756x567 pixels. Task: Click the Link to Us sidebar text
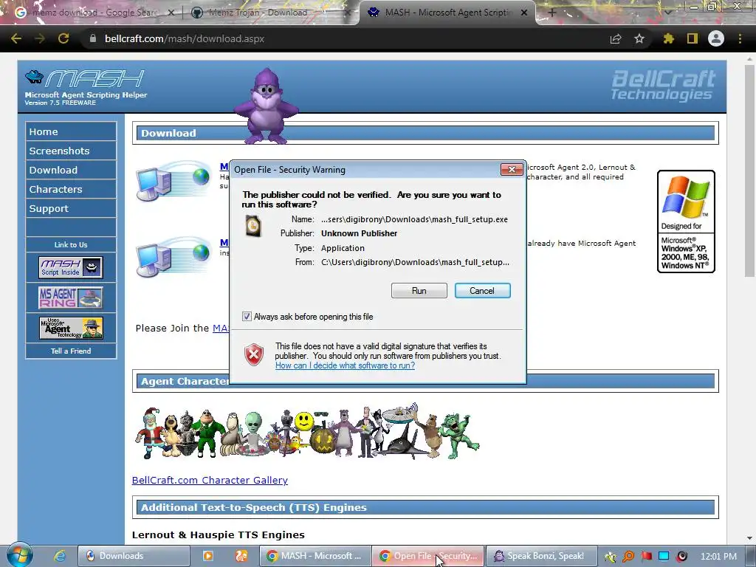pyautogui.click(x=71, y=245)
